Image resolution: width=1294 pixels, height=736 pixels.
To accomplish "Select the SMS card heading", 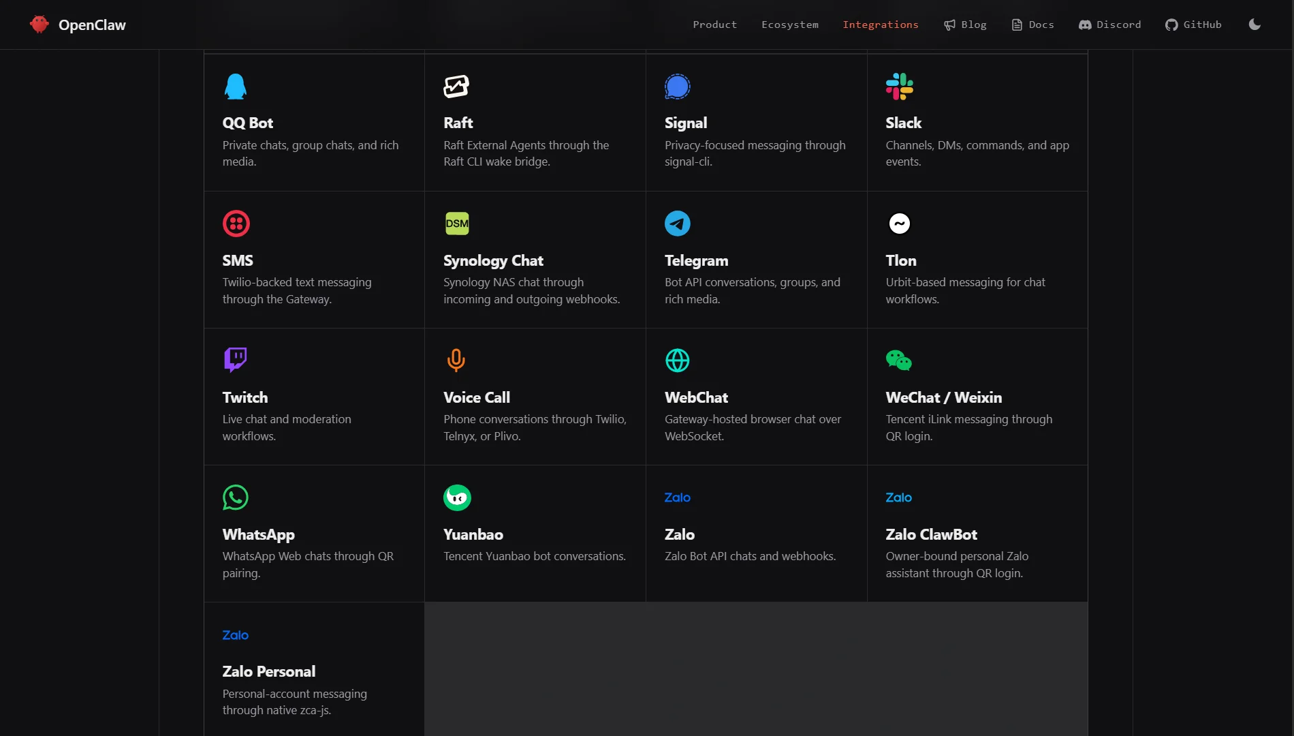I will (238, 260).
